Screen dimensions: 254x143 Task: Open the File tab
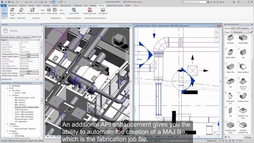click(x=4, y=6)
